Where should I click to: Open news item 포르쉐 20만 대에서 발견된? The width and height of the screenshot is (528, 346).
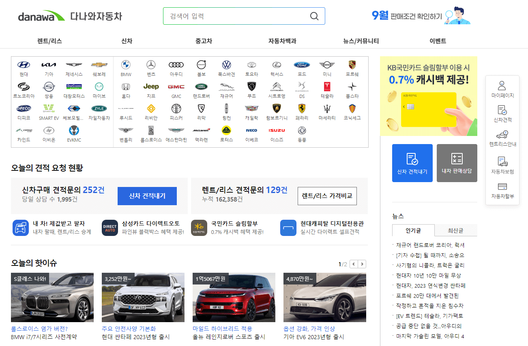[x=427, y=296]
